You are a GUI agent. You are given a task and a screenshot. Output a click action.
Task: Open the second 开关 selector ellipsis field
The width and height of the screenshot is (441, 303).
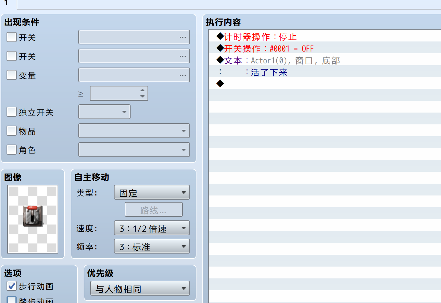(134, 56)
